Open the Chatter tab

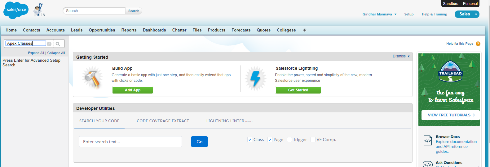coord(179,30)
